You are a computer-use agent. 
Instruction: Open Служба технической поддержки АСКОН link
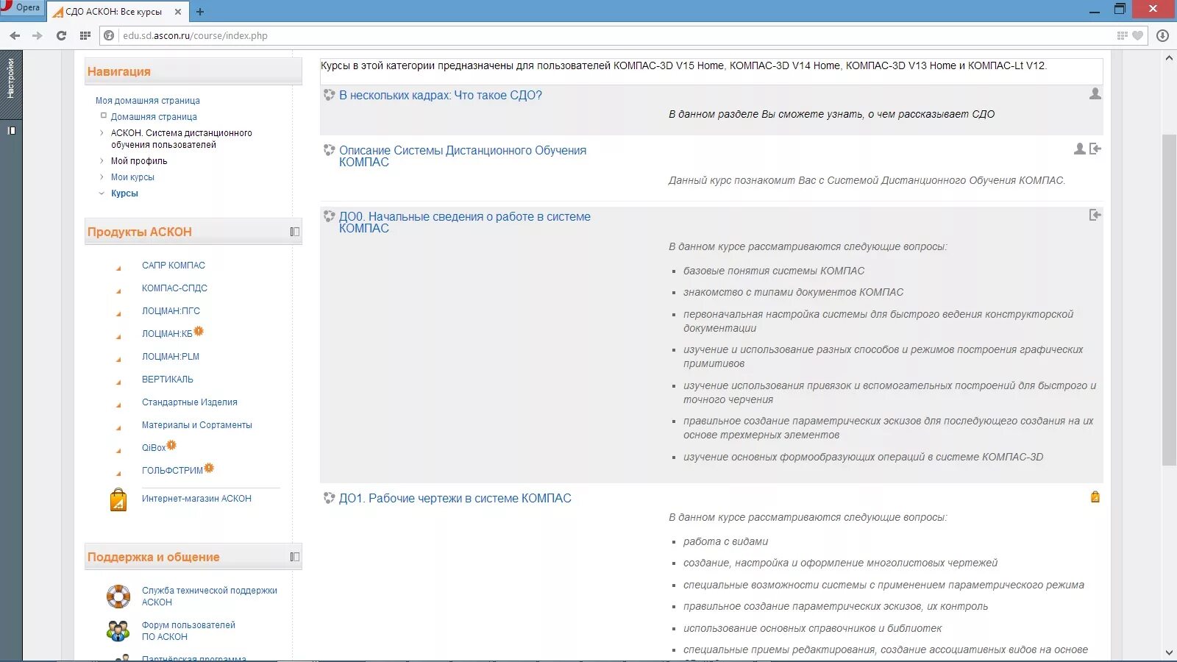point(210,597)
